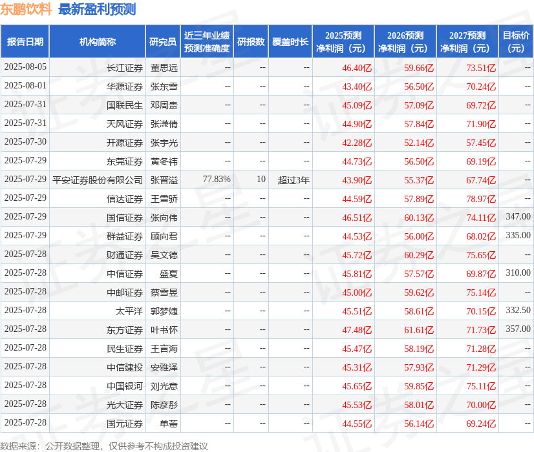534x452 pixels.
Task: Select the 研究员 column header
Action: click(163, 41)
